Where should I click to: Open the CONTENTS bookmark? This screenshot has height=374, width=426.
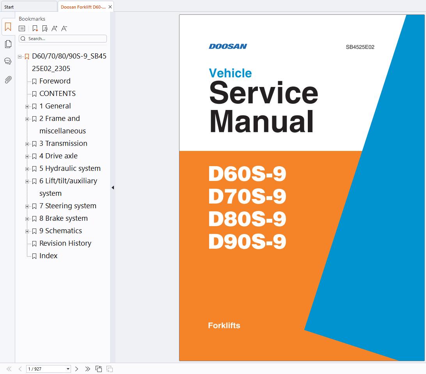pyautogui.click(x=58, y=94)
